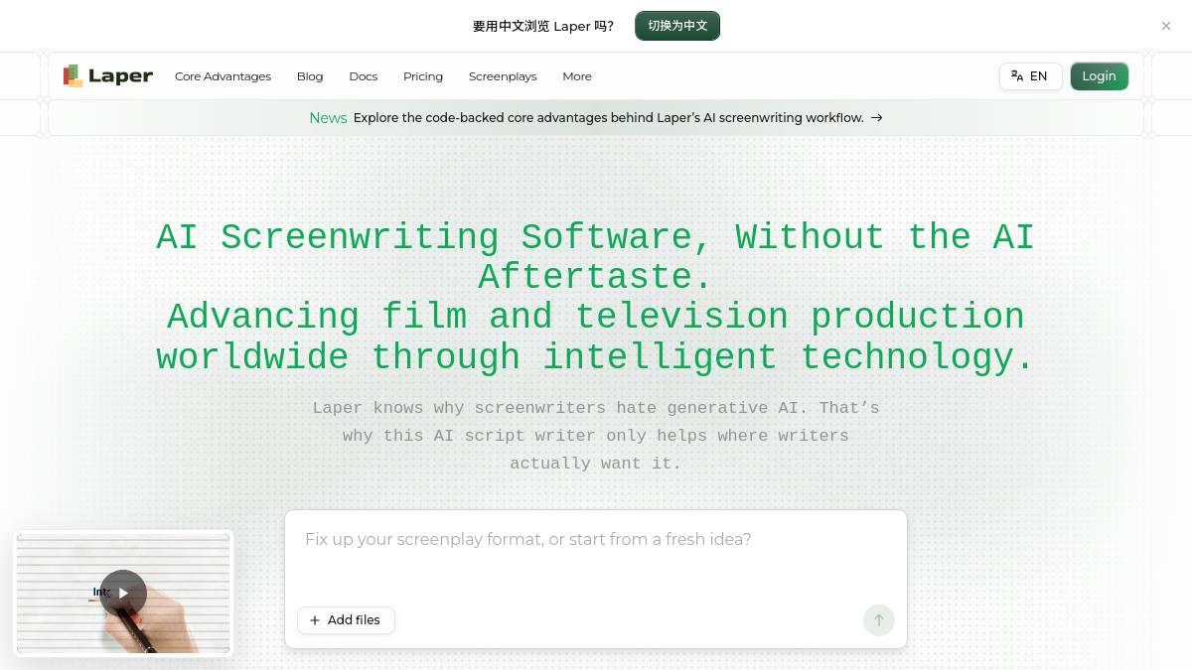Dismiss the language banner with X

click(1166, 26)
